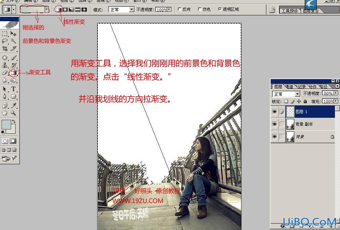
Task: Toggle the 反向 checkbox
Action: pyautogui.click(x=180, y=9)
